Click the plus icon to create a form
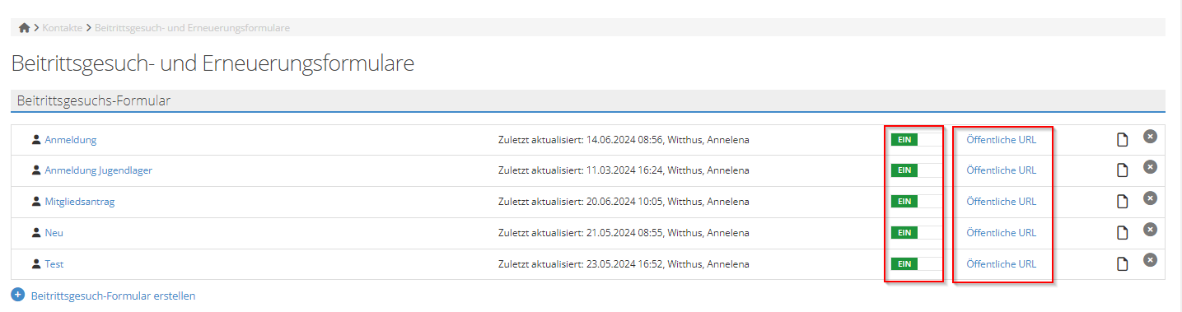Image resolution: width=1182 pixels, height=312 pixels. coord(18,295)
